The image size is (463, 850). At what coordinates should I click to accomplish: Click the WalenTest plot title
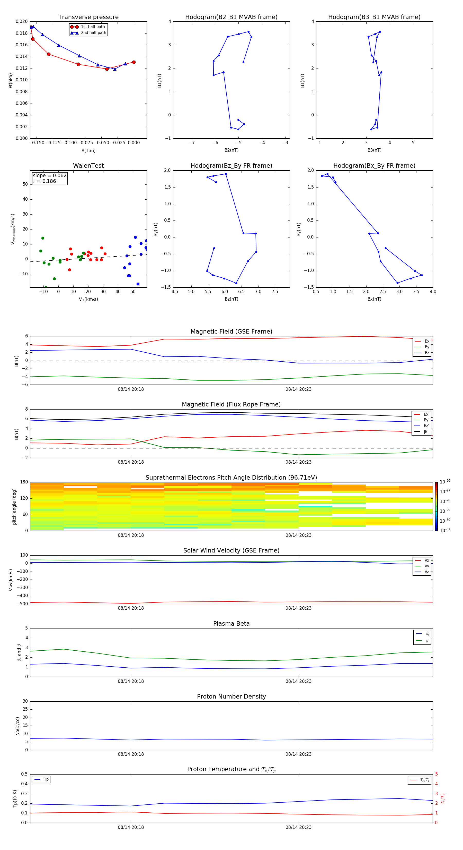88,166
